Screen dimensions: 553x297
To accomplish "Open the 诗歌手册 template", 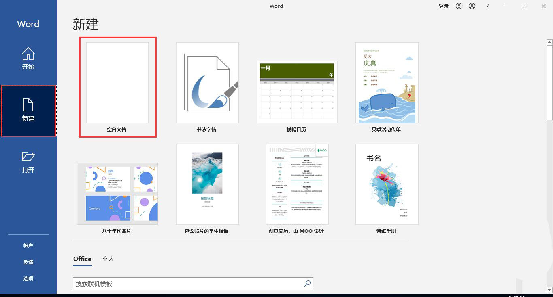I will [387, 184].
